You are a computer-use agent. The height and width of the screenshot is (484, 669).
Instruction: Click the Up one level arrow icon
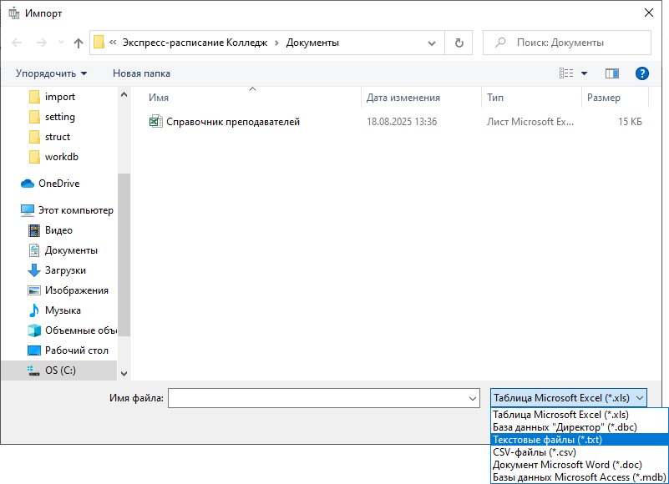tap(79, 43)
